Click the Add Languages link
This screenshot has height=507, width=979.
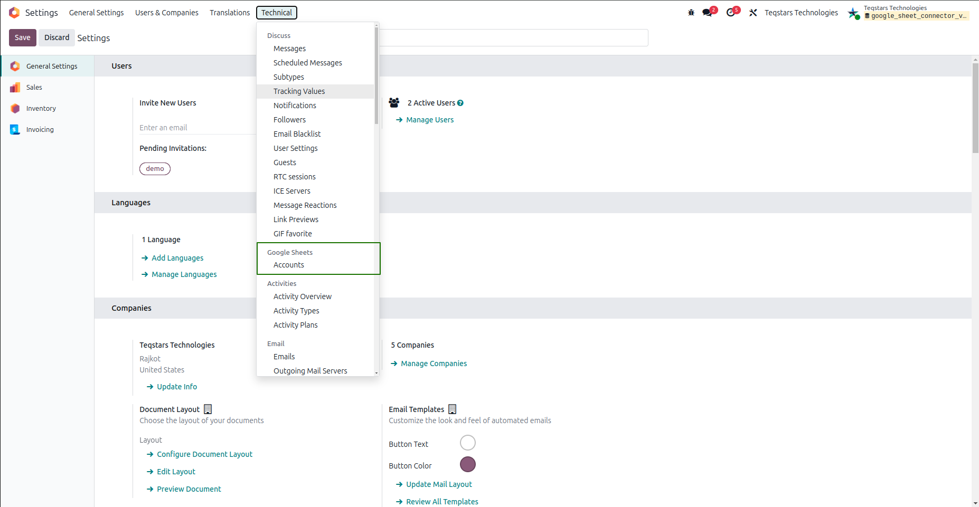pyautogui.click(x=172, y=258)
